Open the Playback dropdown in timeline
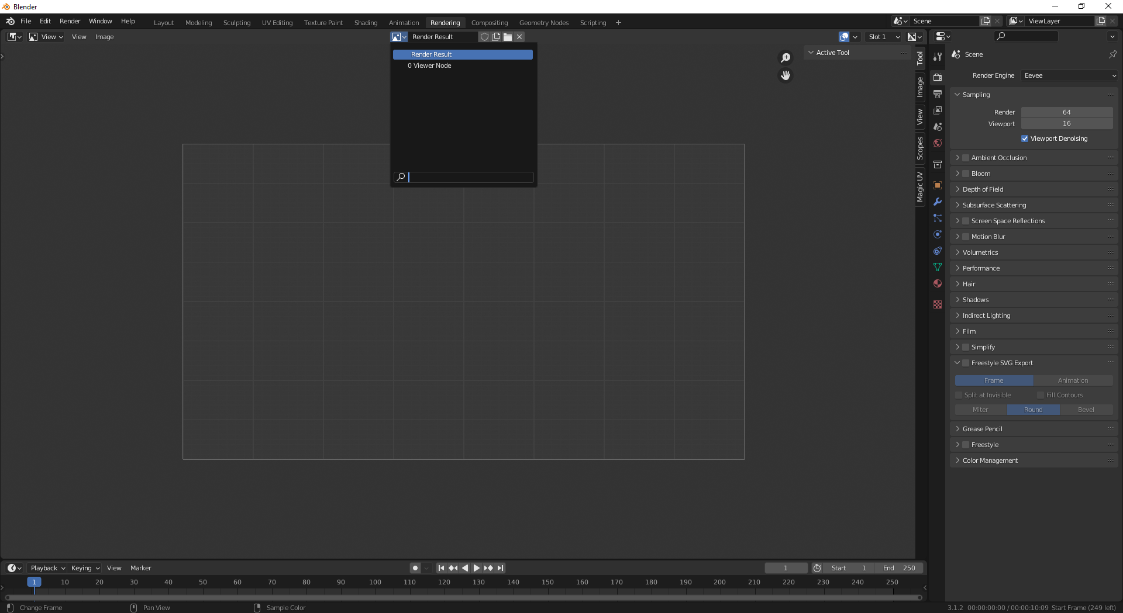The width and height of the screenshot is (1123, 613). [x=47, y=568]
